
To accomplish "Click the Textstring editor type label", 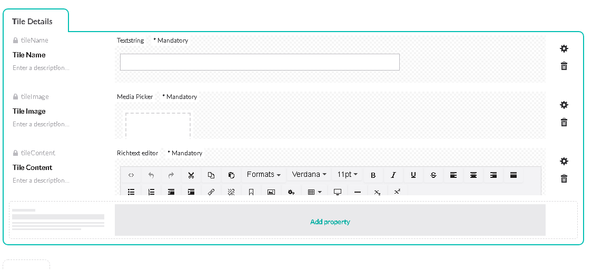I will tap(130, 41).
